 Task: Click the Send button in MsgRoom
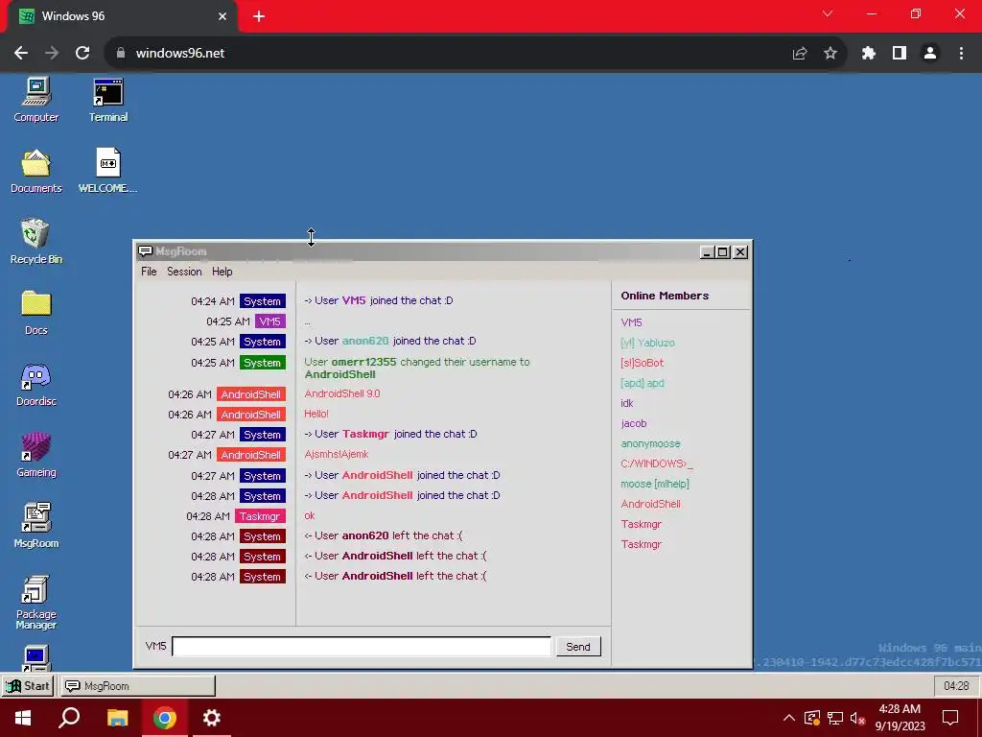tap(578, 646)
